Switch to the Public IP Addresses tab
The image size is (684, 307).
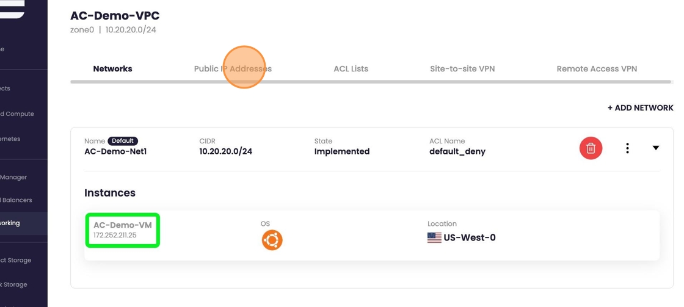coord(233,69)
